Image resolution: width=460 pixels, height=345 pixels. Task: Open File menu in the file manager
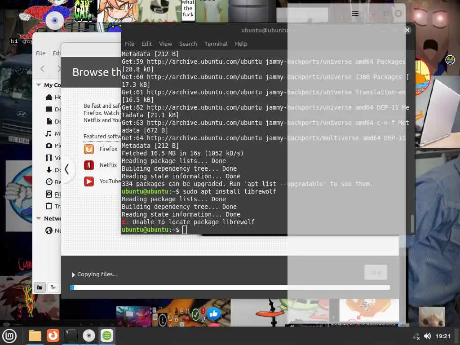point(41,53)
